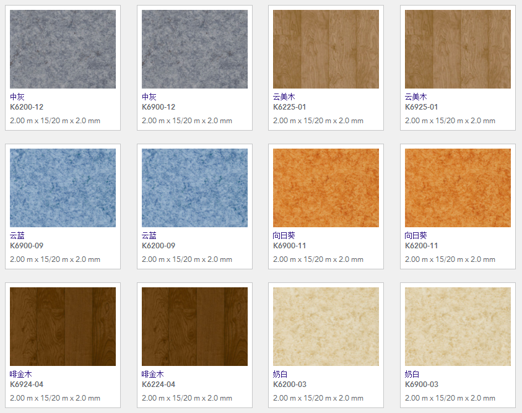The height and width of the screenshot is (413, 522).
Task: View the orange K6900-11 swatch image
Action: (326, 188)
